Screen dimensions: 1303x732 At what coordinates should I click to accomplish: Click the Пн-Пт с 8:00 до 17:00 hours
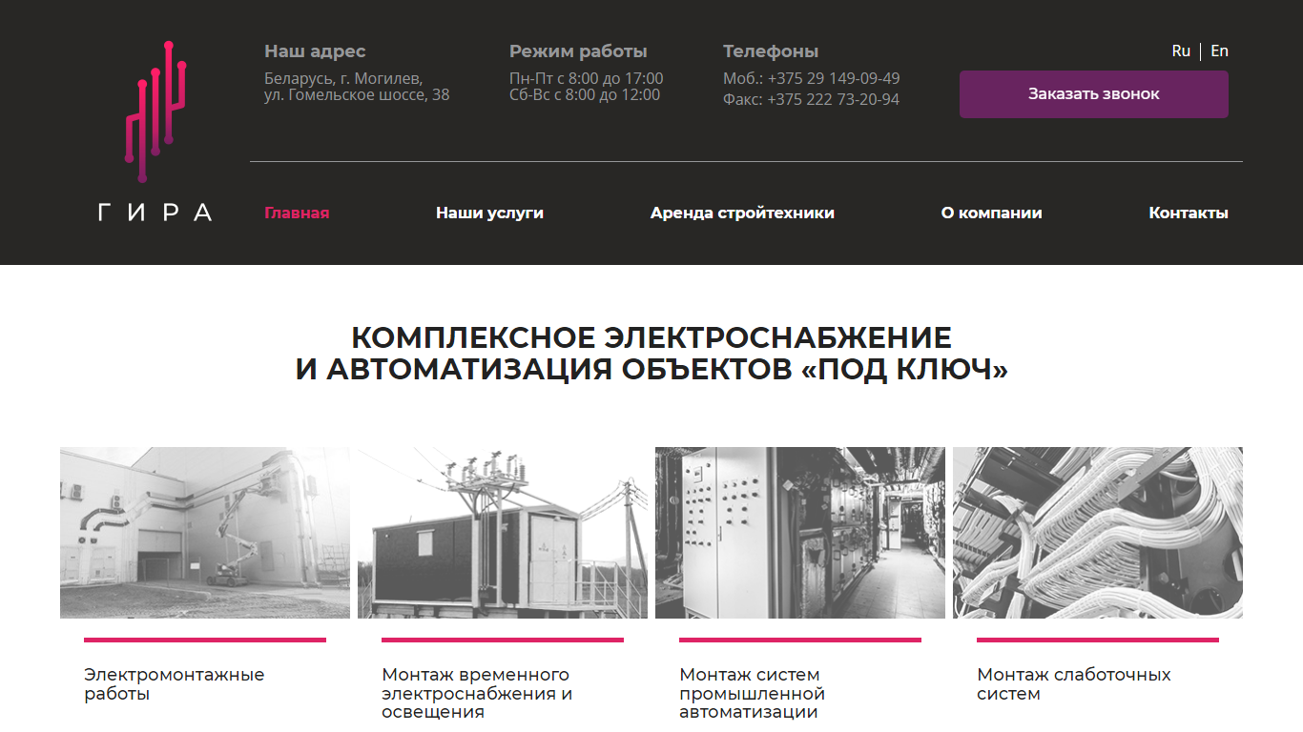point(587,78)
